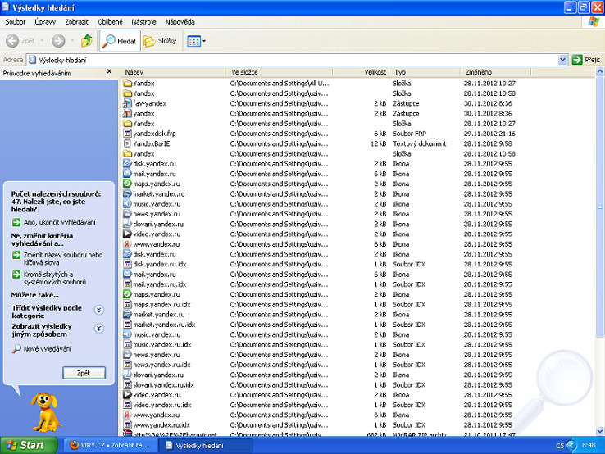Close the search companion pane
This screenshot has width=605, height=454.
[110, 73]
